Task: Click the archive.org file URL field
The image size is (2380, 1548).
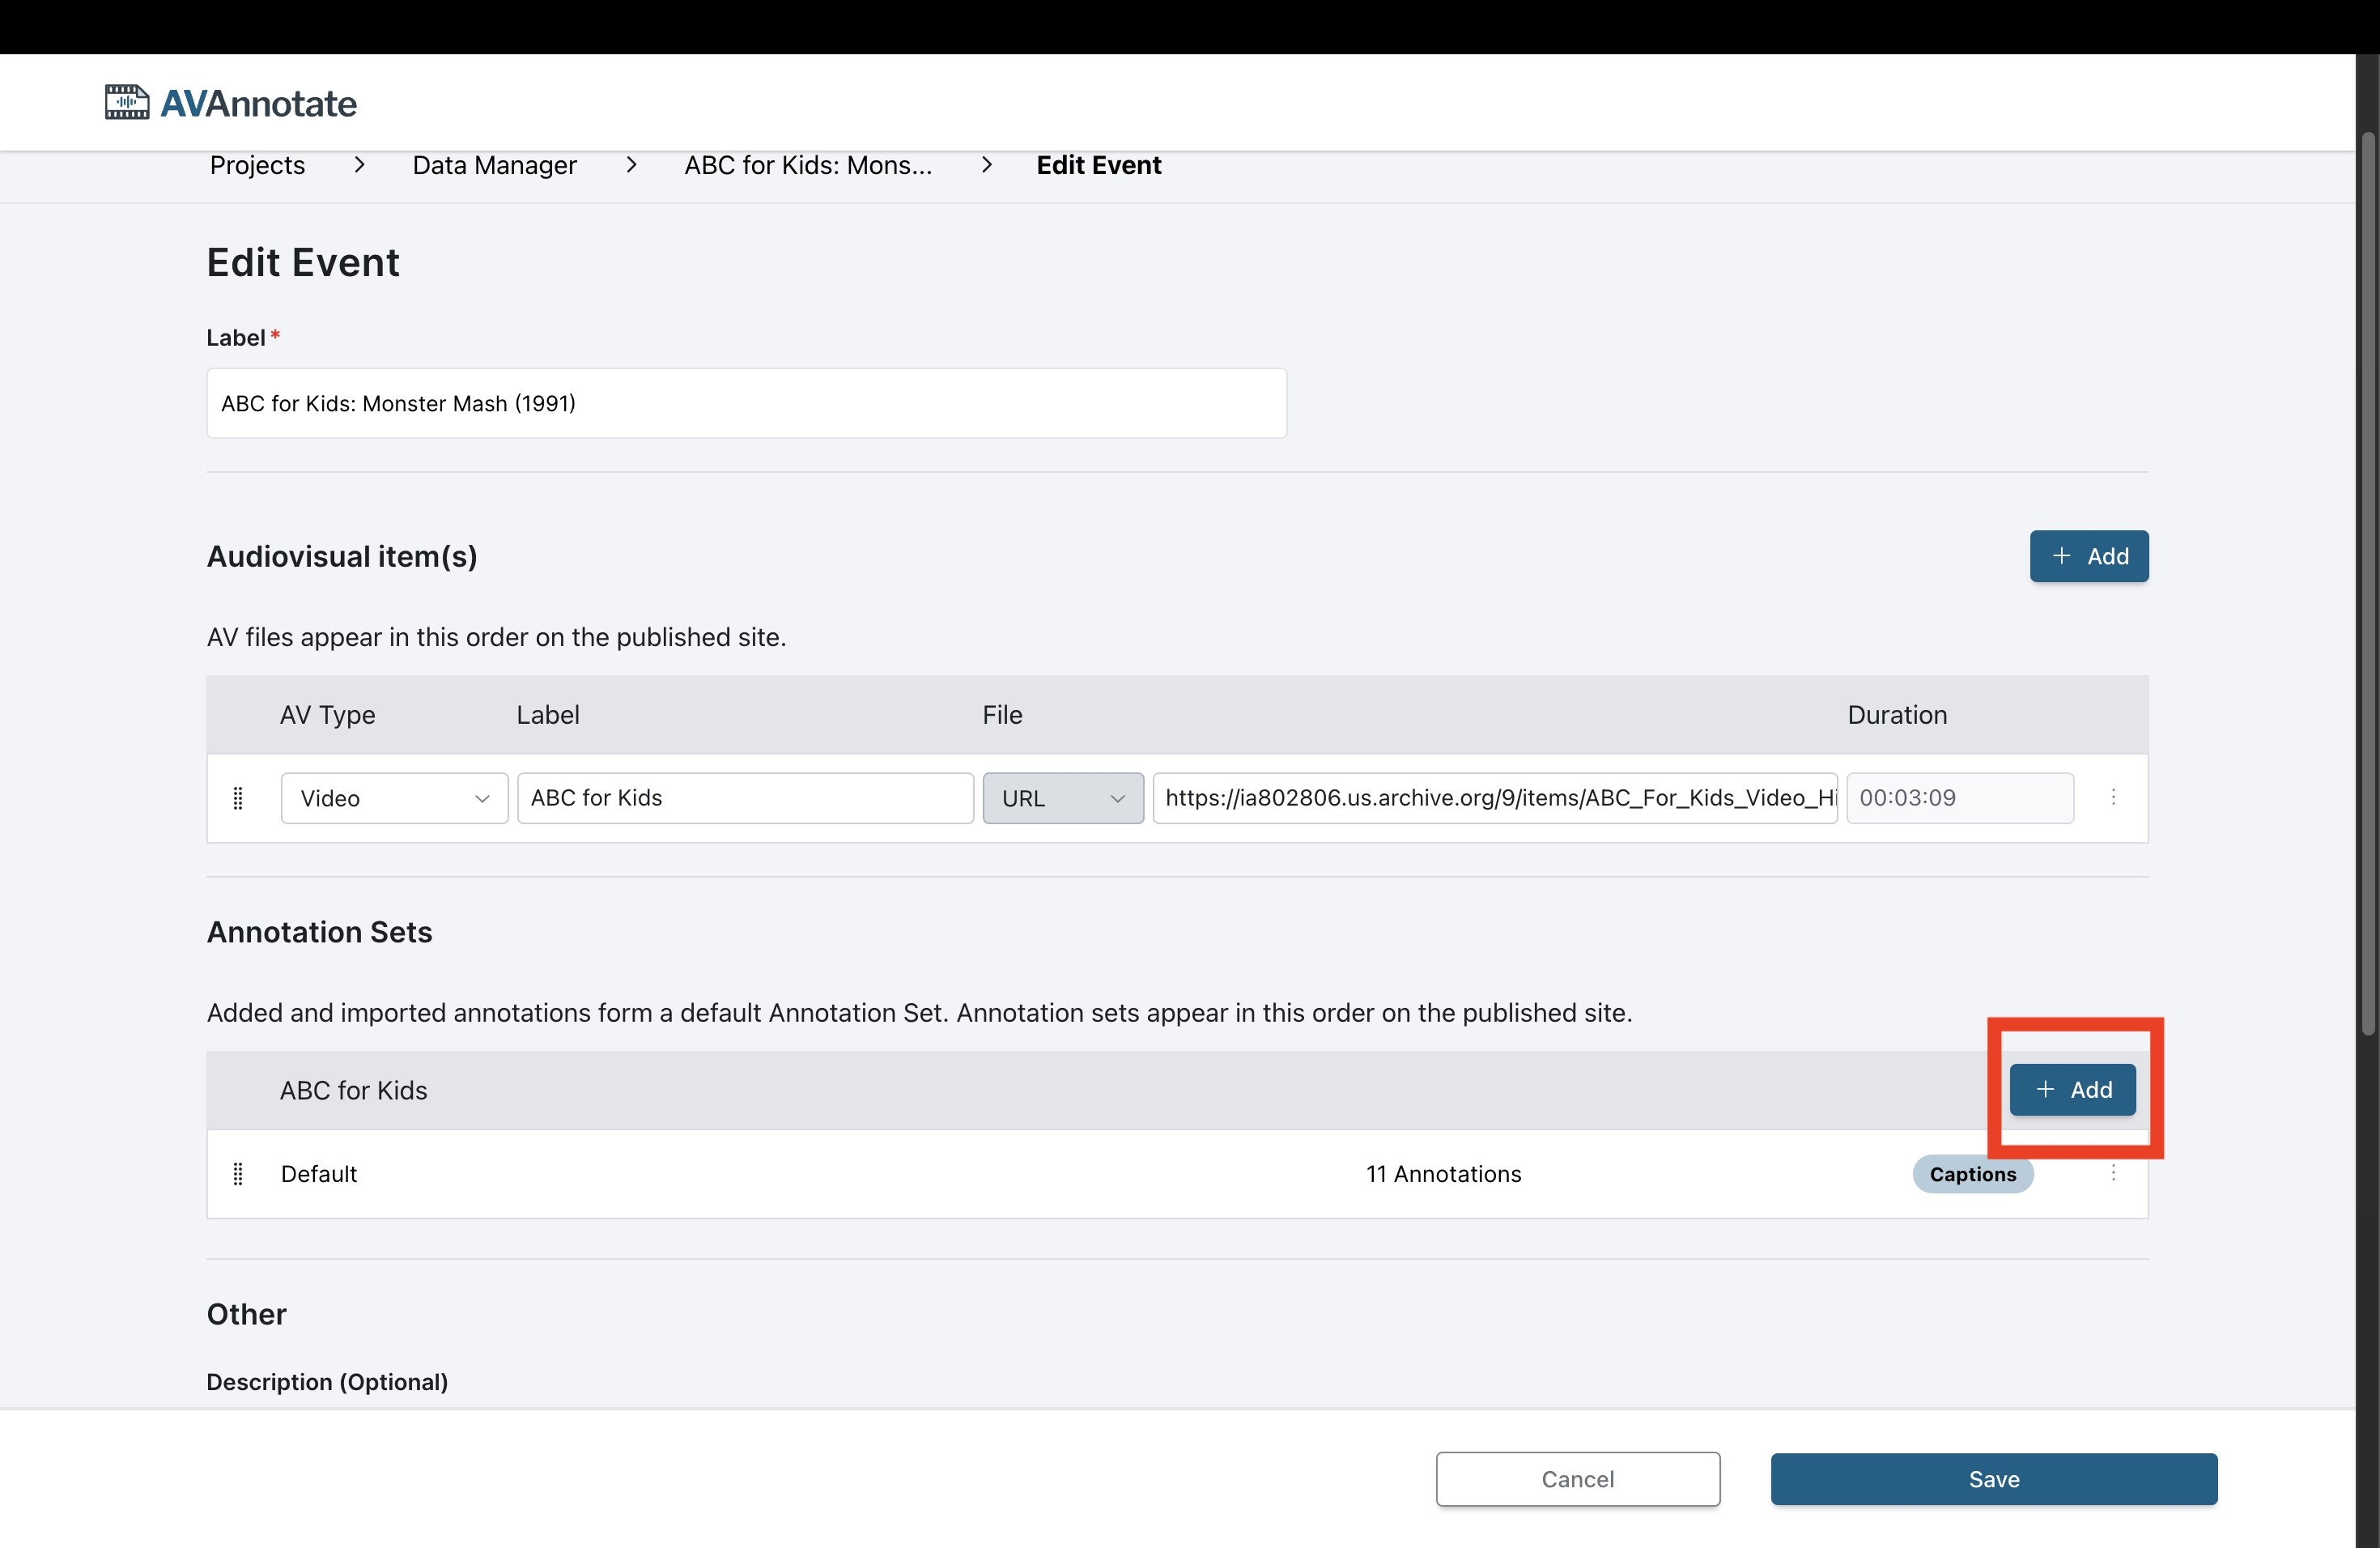Action: coord(1494,798)
